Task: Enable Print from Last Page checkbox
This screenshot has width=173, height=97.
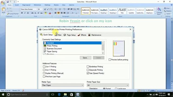Action: pos(44,77)
